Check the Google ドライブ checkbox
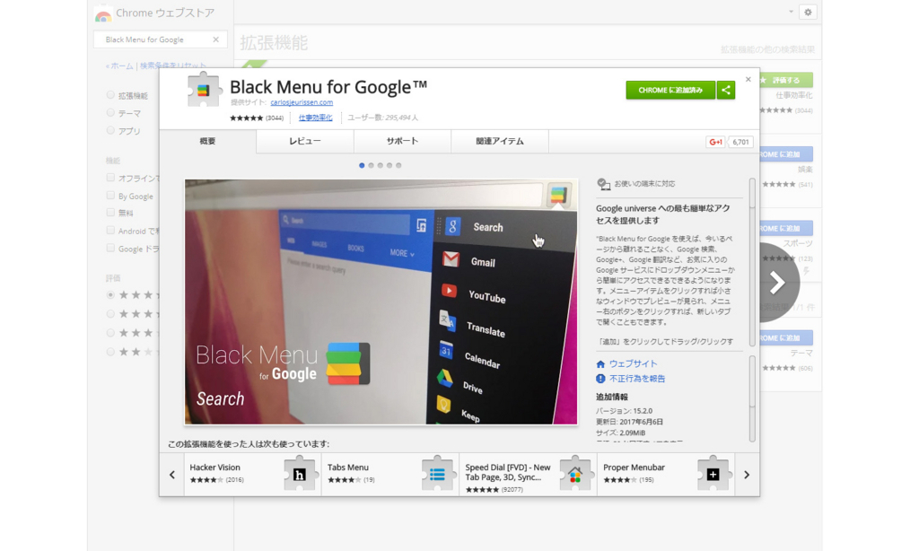919x551 pixels. tap(110, 248)
